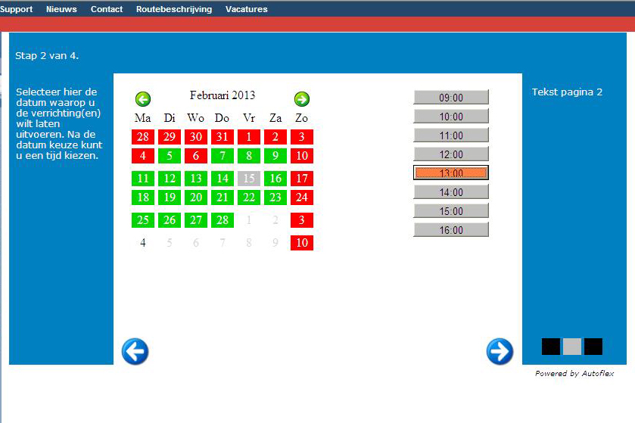Click red unavailable date 17 on Sunday
The height and width of the screenshot is (423, 635).
point(302,179)
